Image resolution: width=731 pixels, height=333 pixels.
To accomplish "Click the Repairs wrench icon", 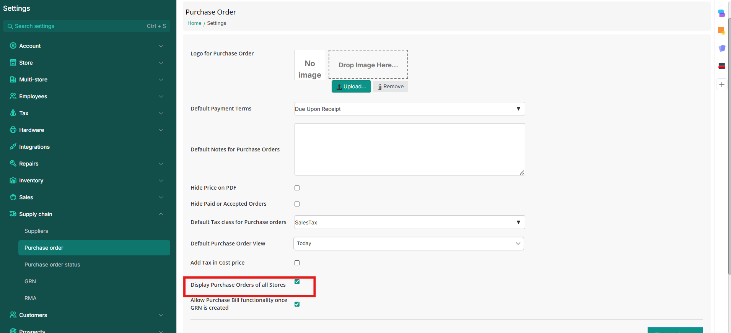I will (x=13, y=164).
